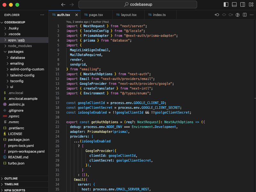Image resolution: width=256 pixels, height=192 pixels.
Task: Toggle the secondary sidebar visibility
Action: tap(243, 4)
